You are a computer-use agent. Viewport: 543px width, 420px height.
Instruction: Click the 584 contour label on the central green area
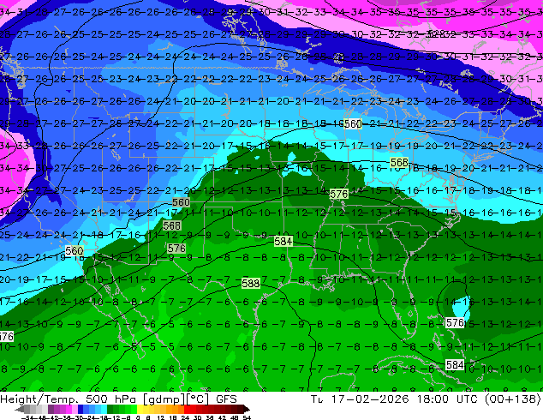pyautogui.click(x=283, y=241)
